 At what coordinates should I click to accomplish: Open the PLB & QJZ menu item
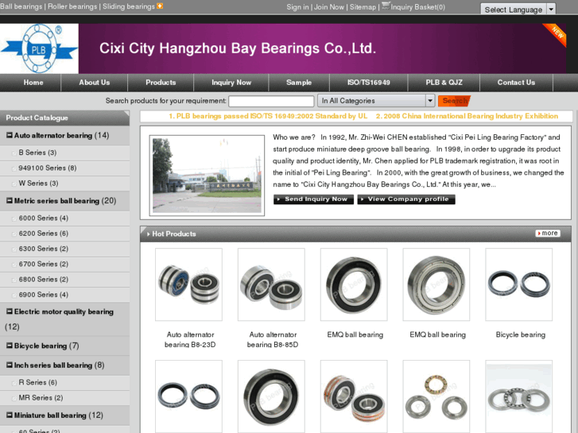point(444,83)
